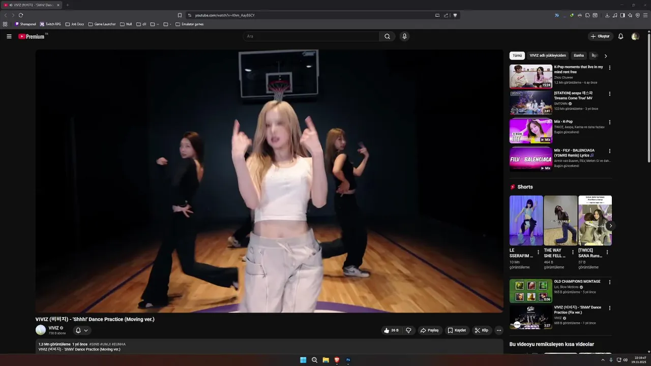This screenshot has height=366, width=651.
Task: Open options for THE WAY SHE FELL
Action: pos(573,252)
